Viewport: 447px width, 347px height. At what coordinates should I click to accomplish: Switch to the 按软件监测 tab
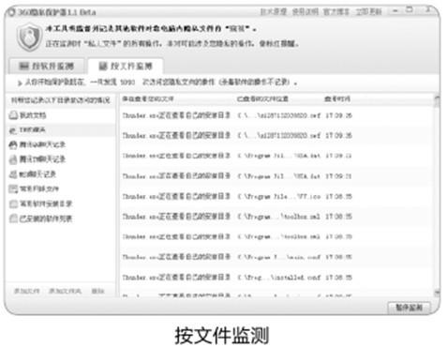coord(47,66)
